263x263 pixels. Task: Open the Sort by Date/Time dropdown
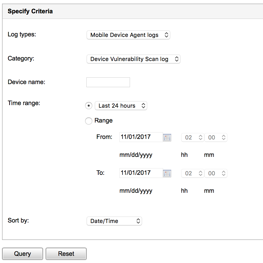point(114,221)
